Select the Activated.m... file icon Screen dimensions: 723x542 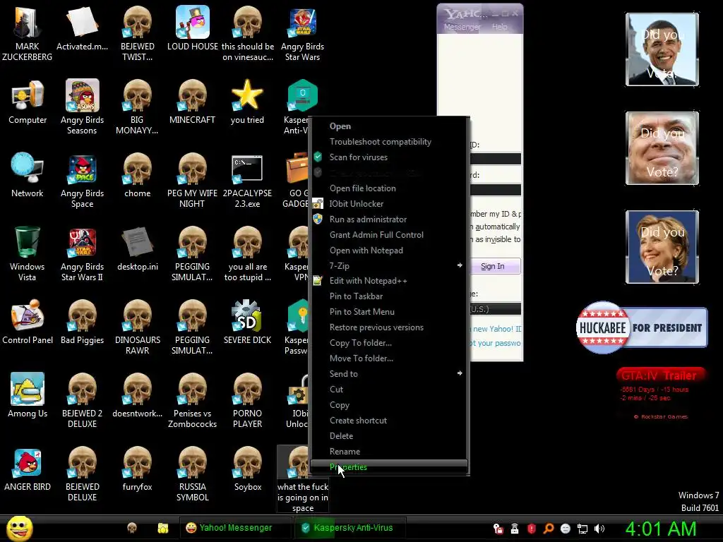82,28
